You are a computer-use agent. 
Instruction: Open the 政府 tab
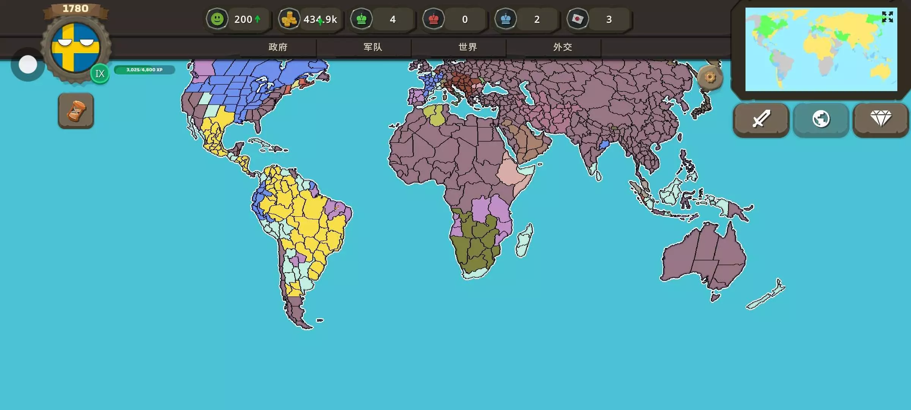click(278, 47)
